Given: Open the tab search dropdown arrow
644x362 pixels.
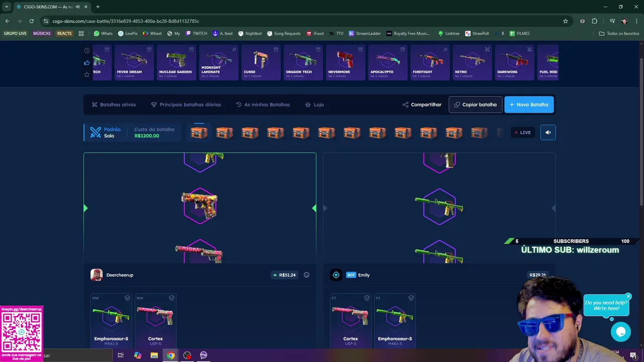Looking at the screenshot, I should click(x=7, y=7).
